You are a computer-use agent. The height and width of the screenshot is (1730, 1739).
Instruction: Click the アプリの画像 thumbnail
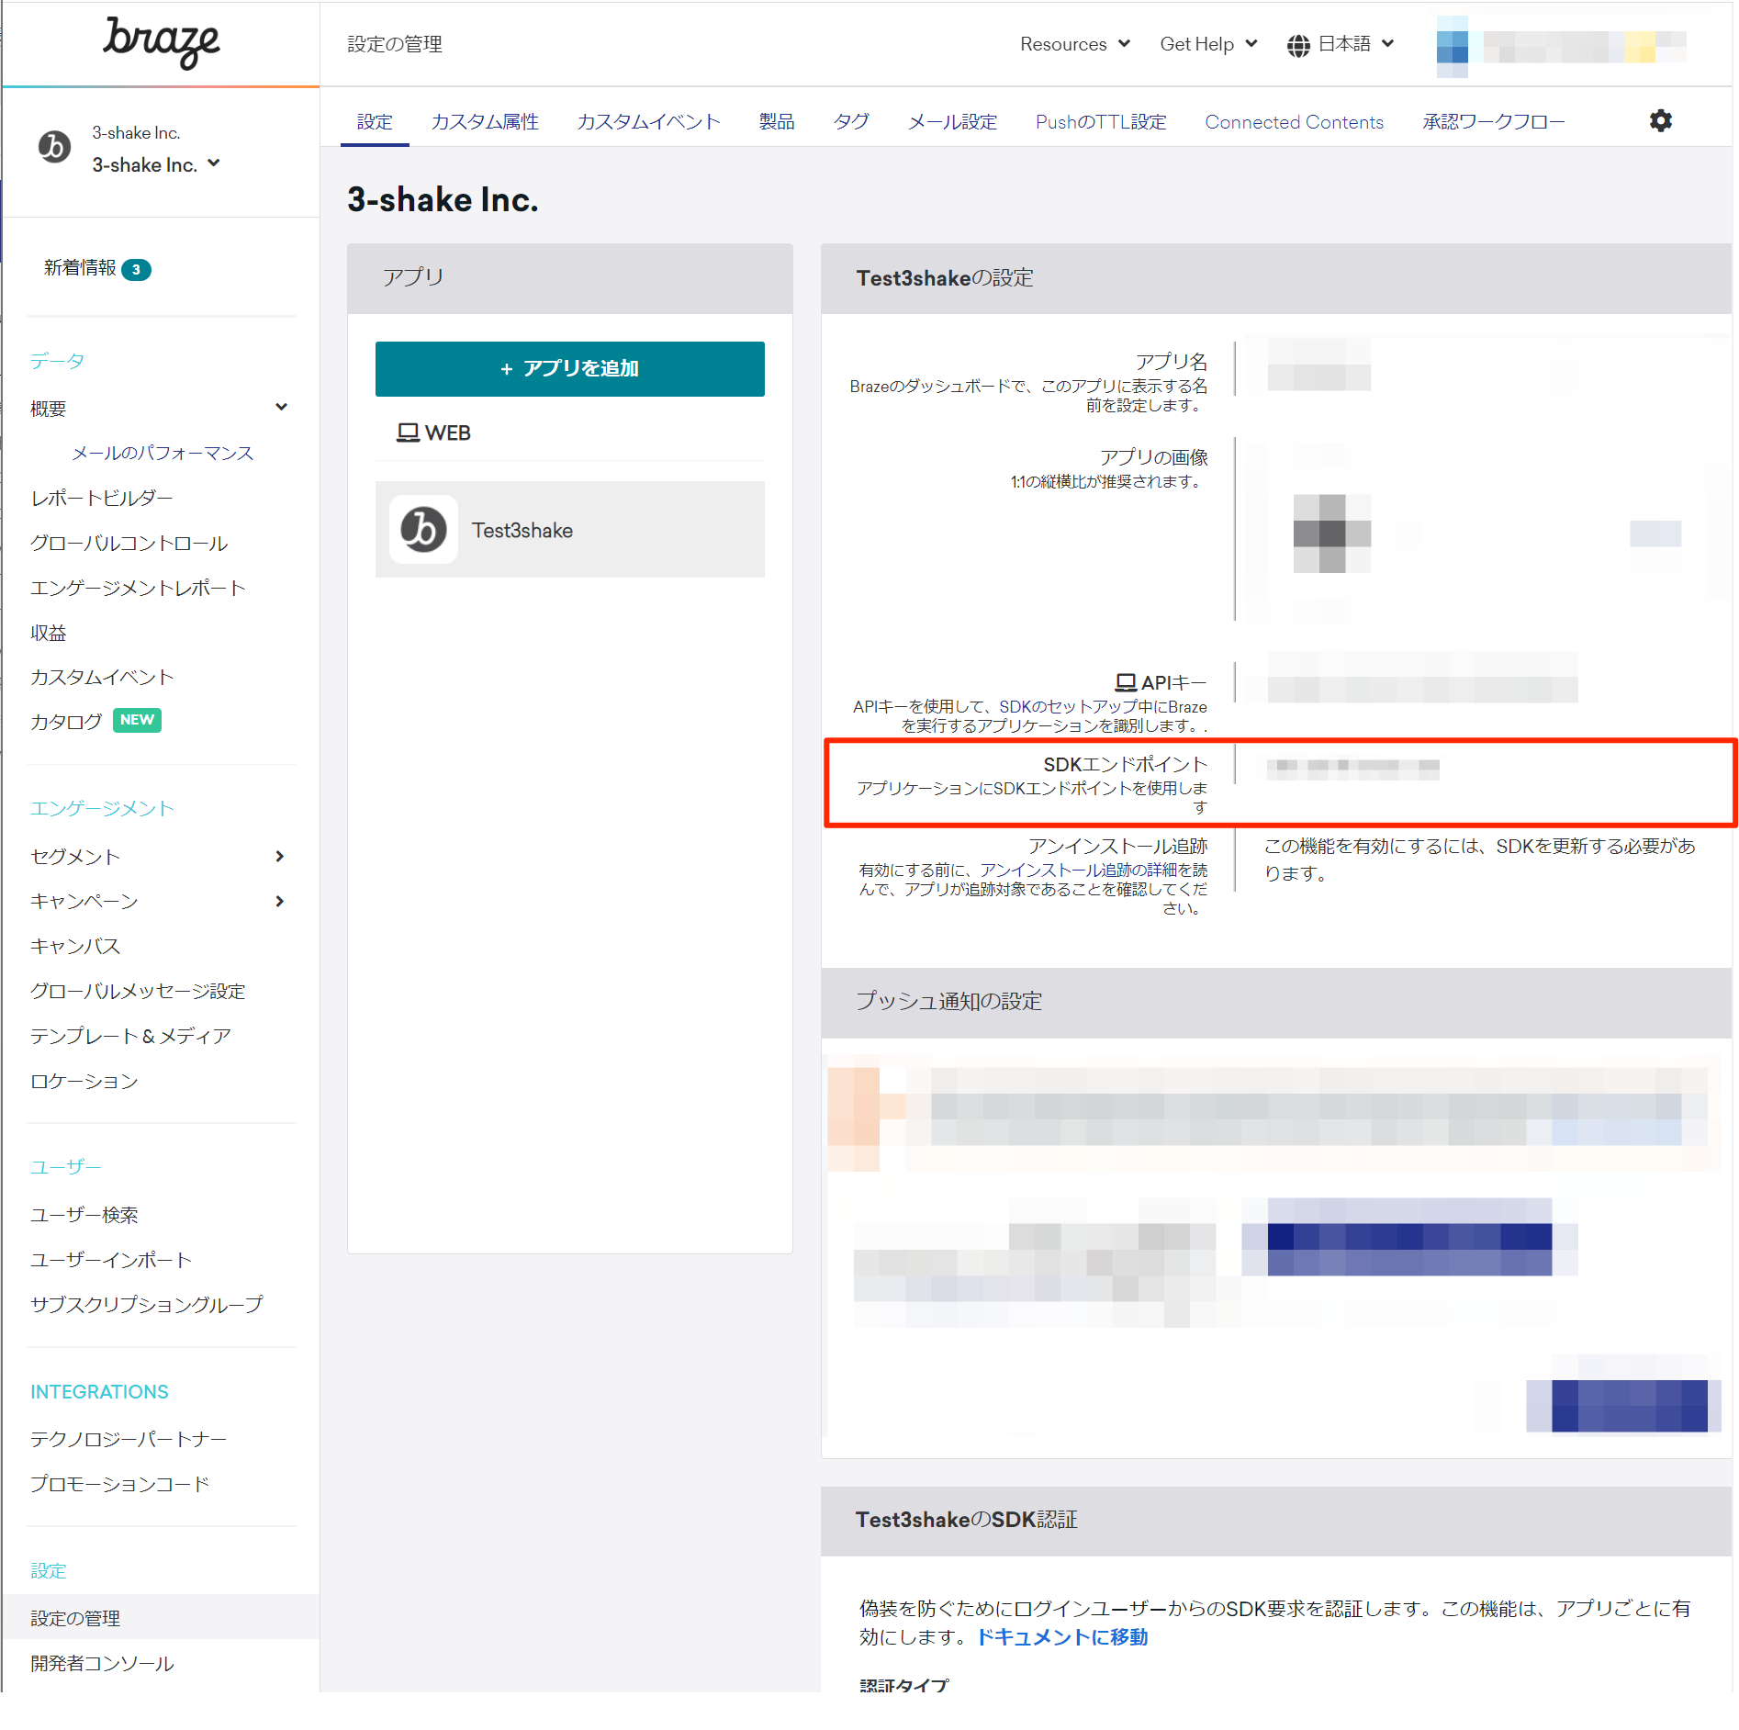click(x=1331, y=534)
